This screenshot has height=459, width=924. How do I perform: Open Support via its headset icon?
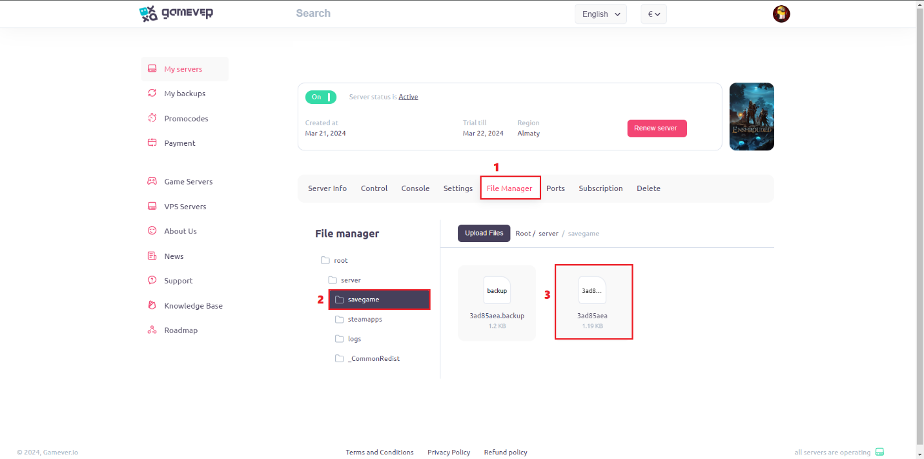click(152, 280)
